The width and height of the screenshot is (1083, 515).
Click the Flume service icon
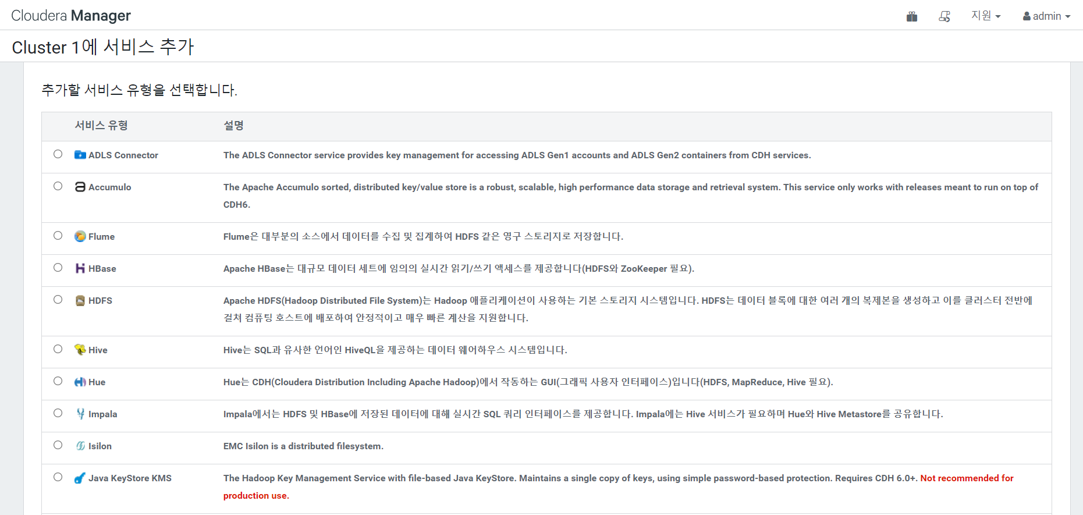(80, 236)
